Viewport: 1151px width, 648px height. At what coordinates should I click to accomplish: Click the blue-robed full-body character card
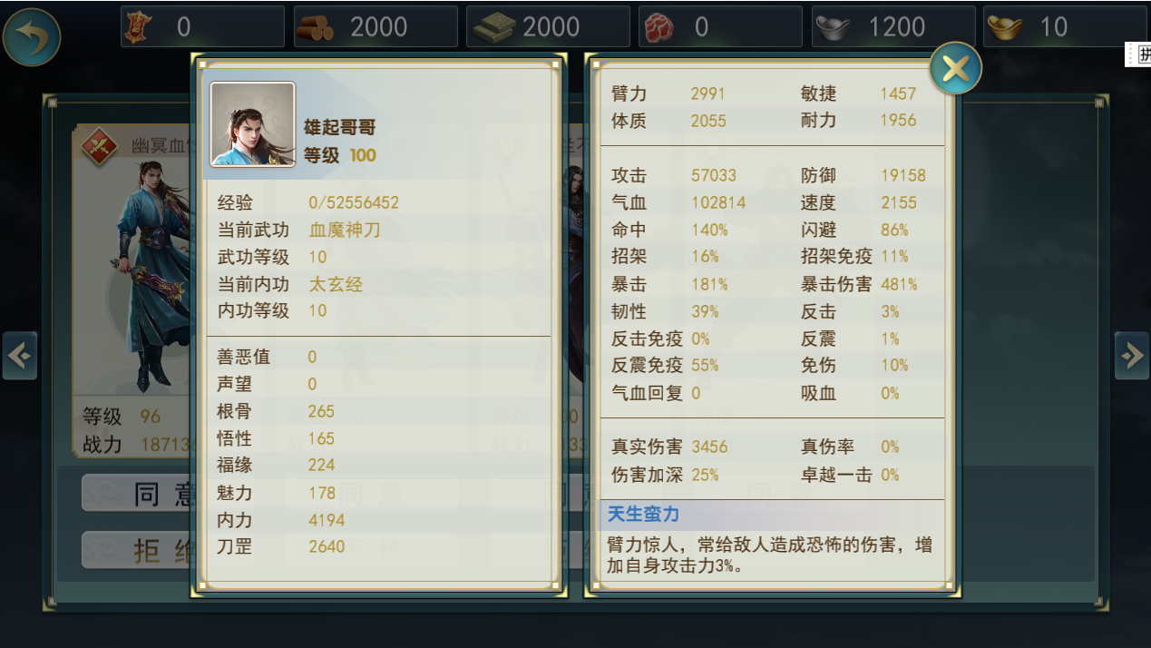tap(134, 290)
